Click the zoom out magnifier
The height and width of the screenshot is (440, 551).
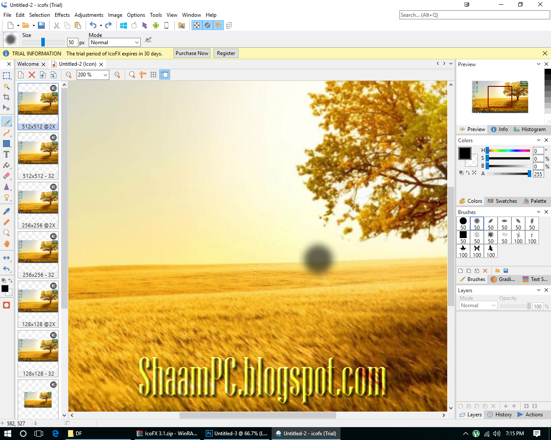click(x=69, y=75)
